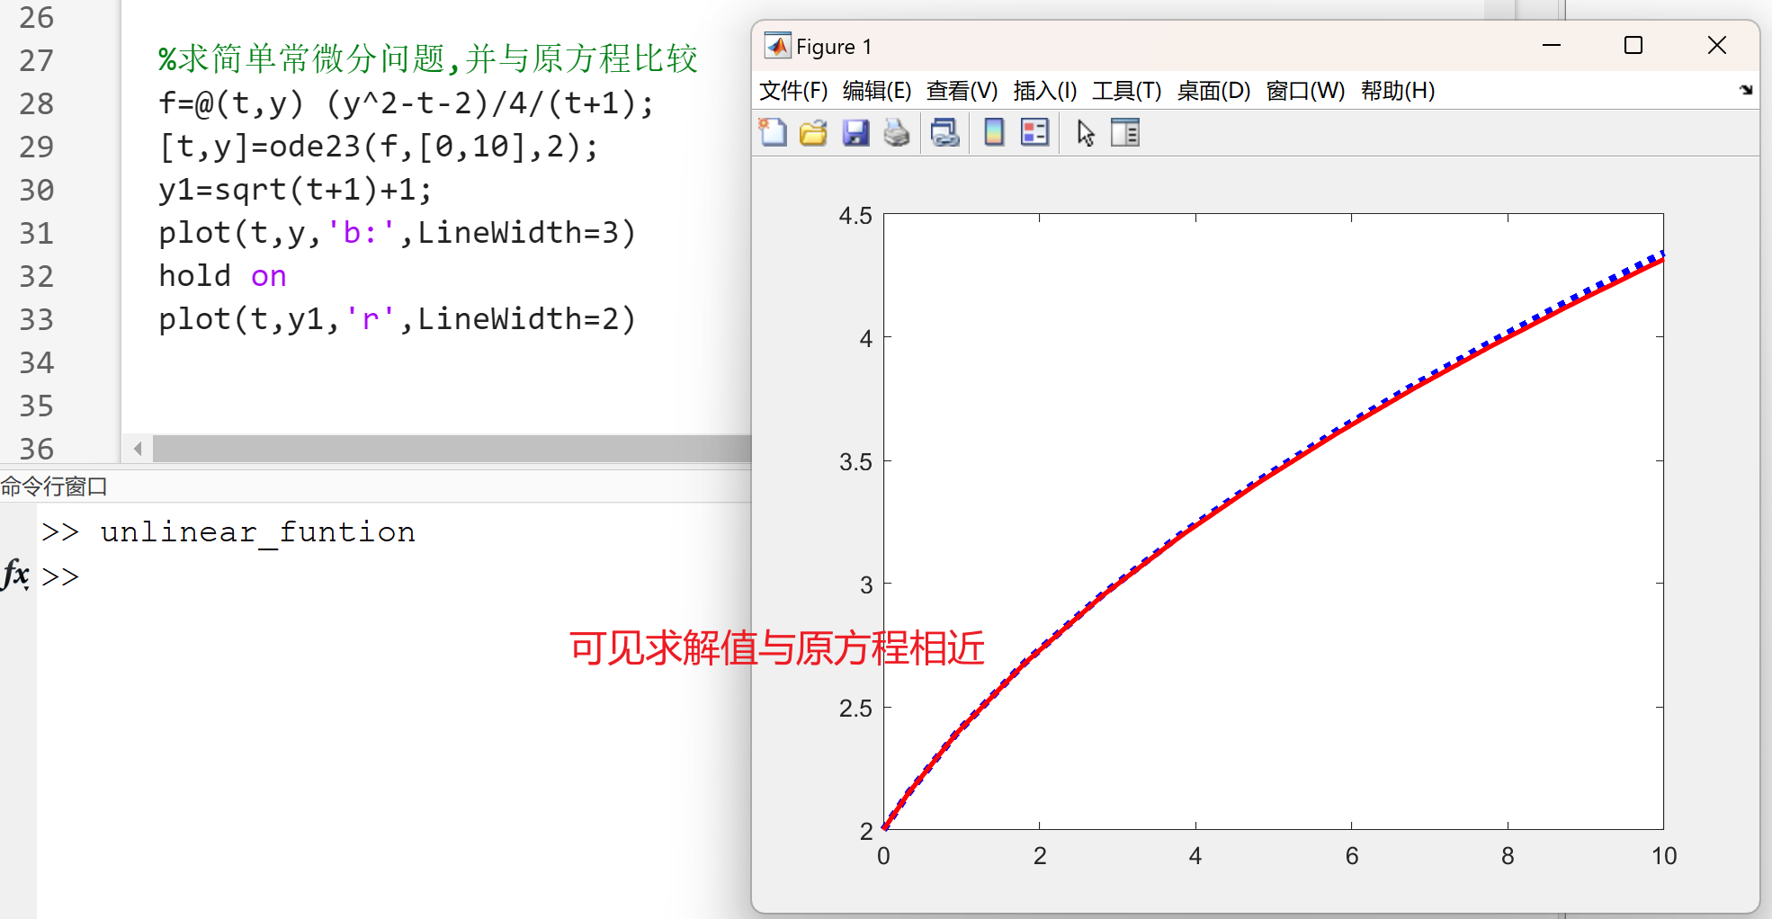Click the x-axis label 6 in plot

pyautogui.click(x=1352, y=856)
